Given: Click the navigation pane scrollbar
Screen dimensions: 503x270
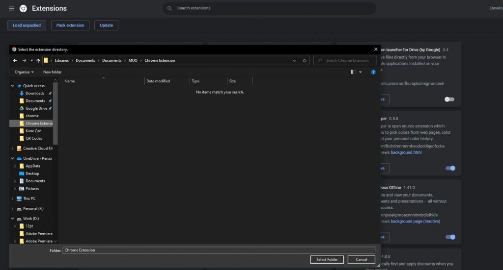Looking at the screenshot, I should point(55,114).
